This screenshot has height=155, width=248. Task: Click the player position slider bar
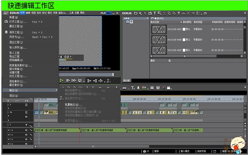pyautogui.click(x=86, y=74)
